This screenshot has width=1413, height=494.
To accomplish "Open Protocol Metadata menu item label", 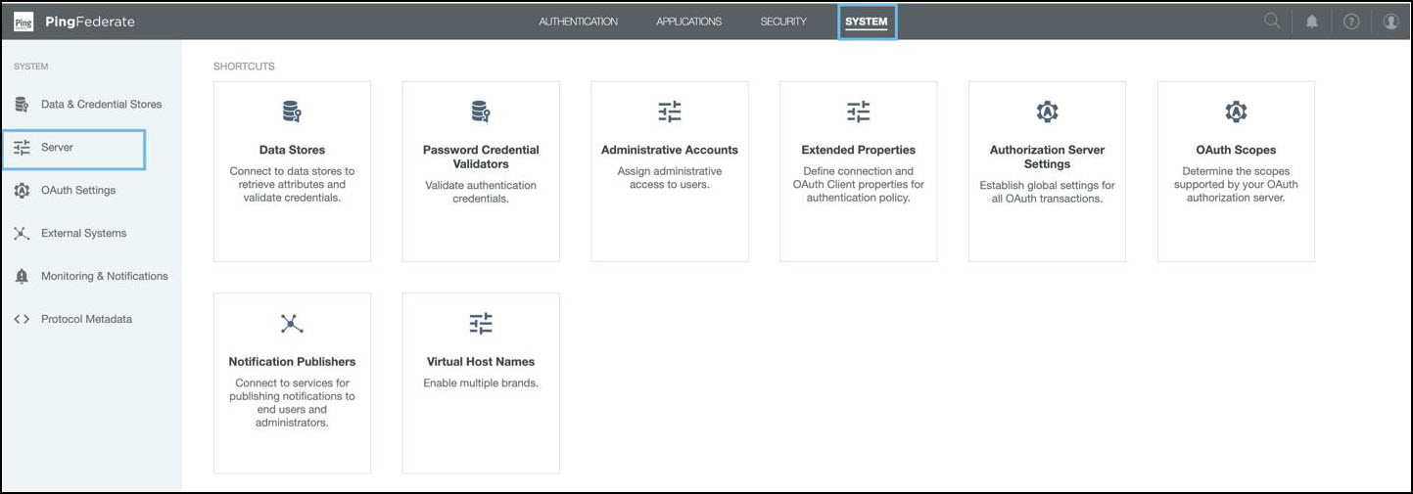I will pyautogui.click(x=86, y=320).
